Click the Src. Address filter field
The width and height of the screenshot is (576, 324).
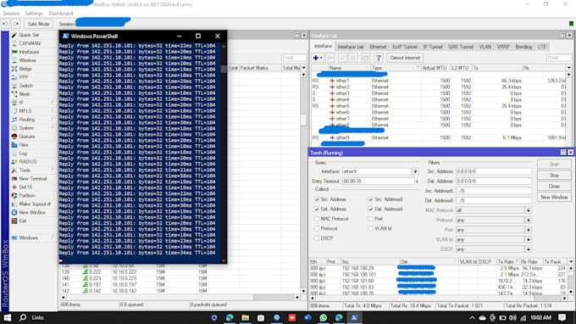493,171
